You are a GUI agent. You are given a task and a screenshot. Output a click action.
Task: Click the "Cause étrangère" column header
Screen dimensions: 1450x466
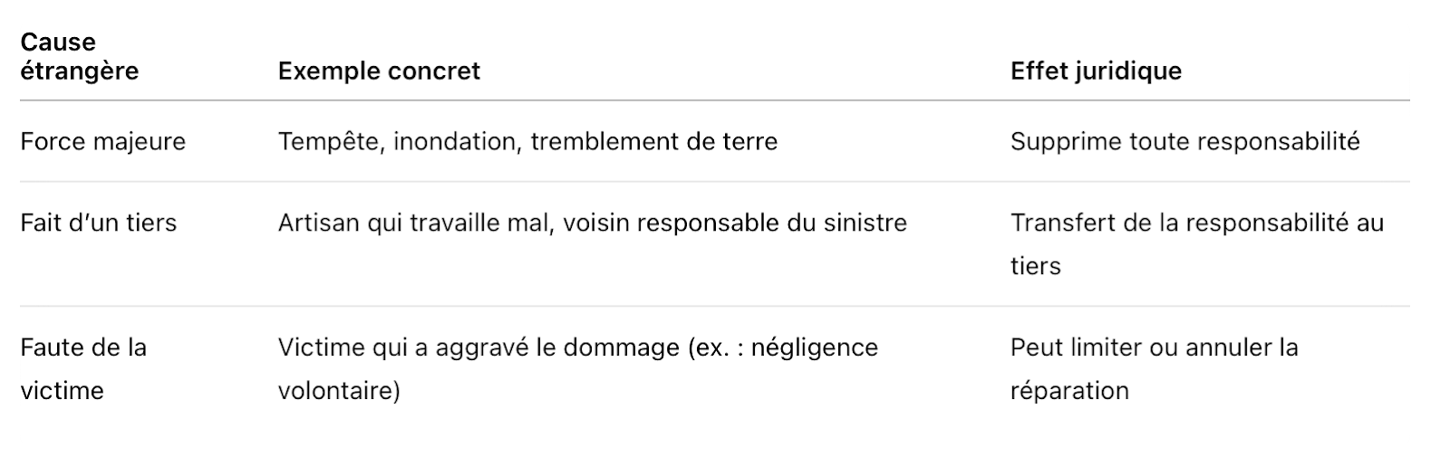(80, 56)
